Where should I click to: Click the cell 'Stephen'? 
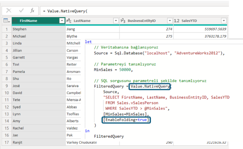click(x=38, y=29)
